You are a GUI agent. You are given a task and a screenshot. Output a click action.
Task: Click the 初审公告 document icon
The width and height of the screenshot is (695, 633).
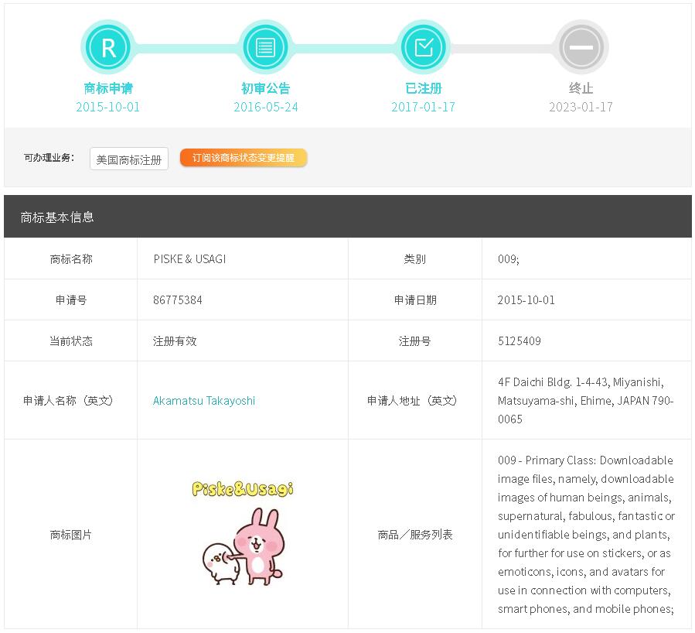point(265,48)
